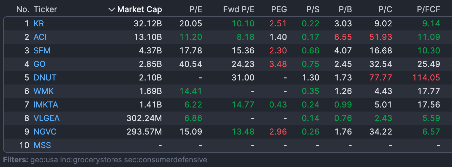Screen dimensions: 452x167
Task: Open the WMK ticker link
Action: (x=44, y=91)
